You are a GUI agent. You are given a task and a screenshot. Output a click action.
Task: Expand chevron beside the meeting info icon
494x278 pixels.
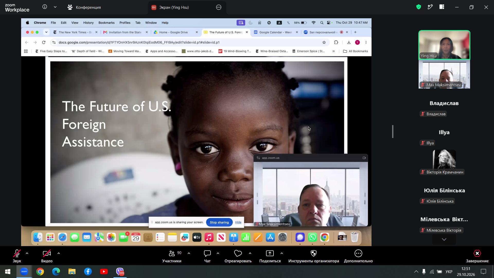click(x=55, y=7)
